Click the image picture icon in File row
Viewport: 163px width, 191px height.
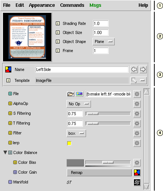79,94
